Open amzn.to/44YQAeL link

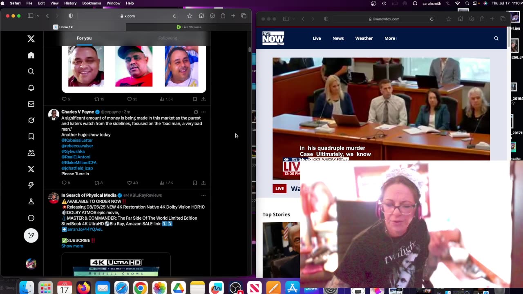point(85,229)
